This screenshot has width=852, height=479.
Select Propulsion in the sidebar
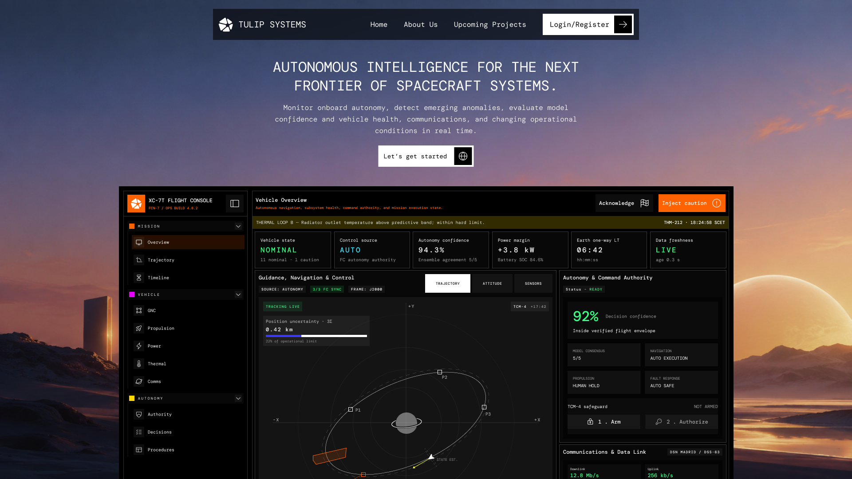pos(188,328)
